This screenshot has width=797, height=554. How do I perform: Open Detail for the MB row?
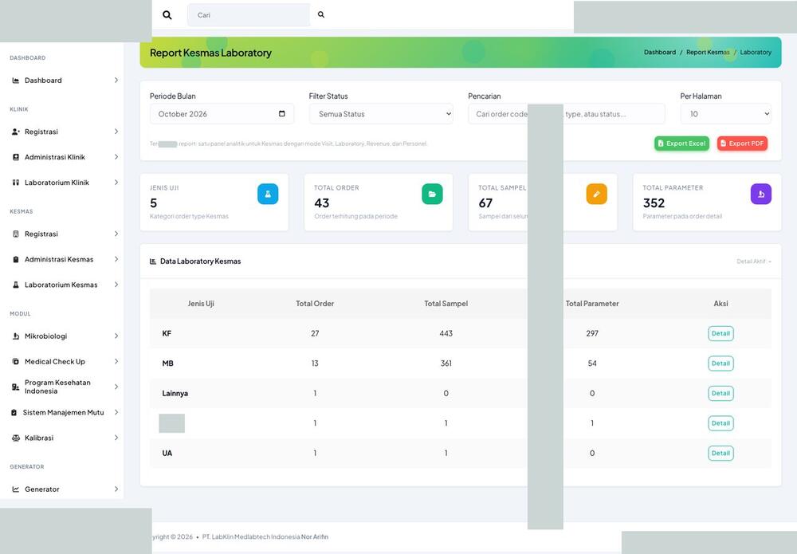(720, 363)
